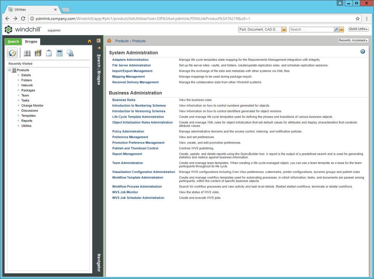
Task: Open Introduction to Versioning Schemes
Action: pos(139,111)
